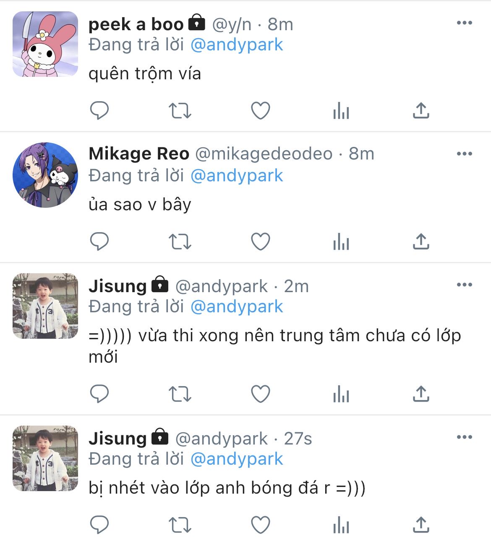
Task: Open more options on Mikage Reo's tweet
Action: [x=464, y=154]
